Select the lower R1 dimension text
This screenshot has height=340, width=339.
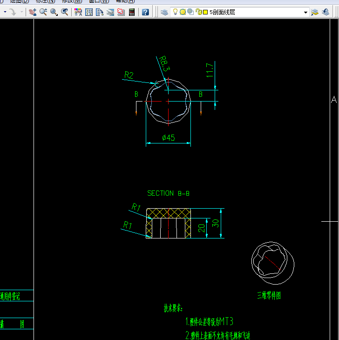(128, 225)
